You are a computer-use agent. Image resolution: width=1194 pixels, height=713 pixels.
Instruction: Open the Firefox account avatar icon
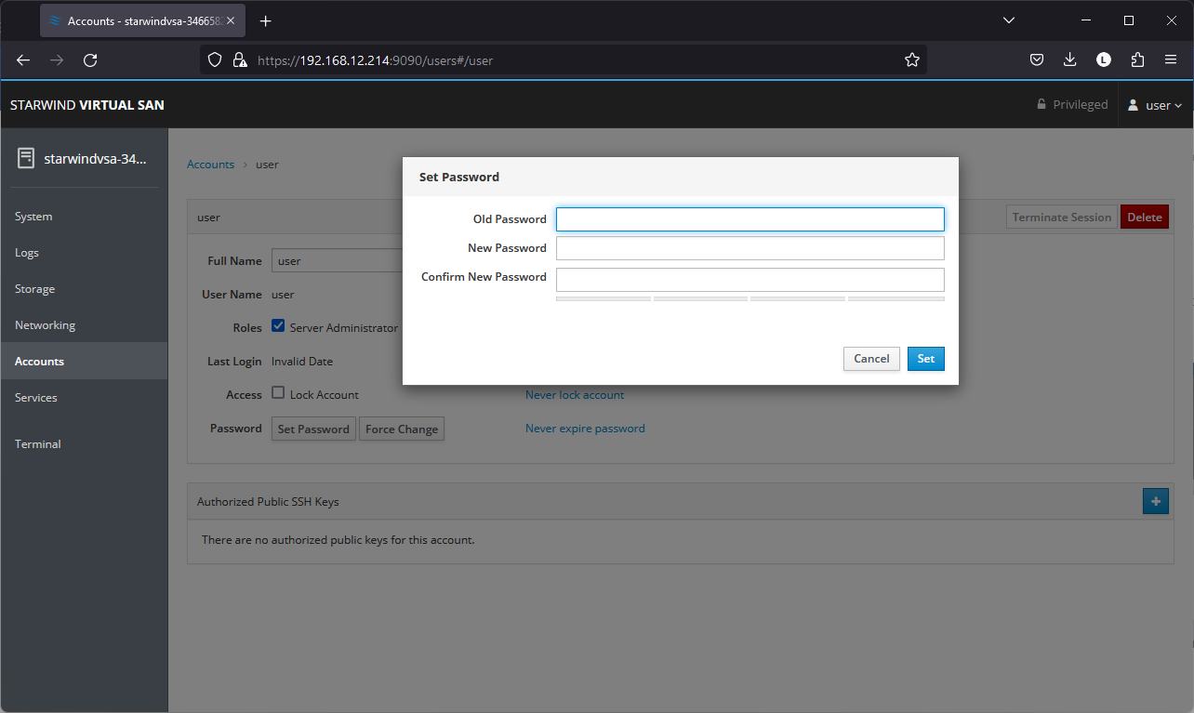[x=1104, y=59]
